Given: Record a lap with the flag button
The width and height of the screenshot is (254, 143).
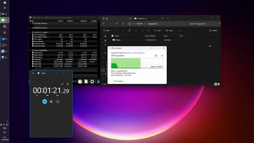Looking at the screenshot, I should tap(51, 102).
